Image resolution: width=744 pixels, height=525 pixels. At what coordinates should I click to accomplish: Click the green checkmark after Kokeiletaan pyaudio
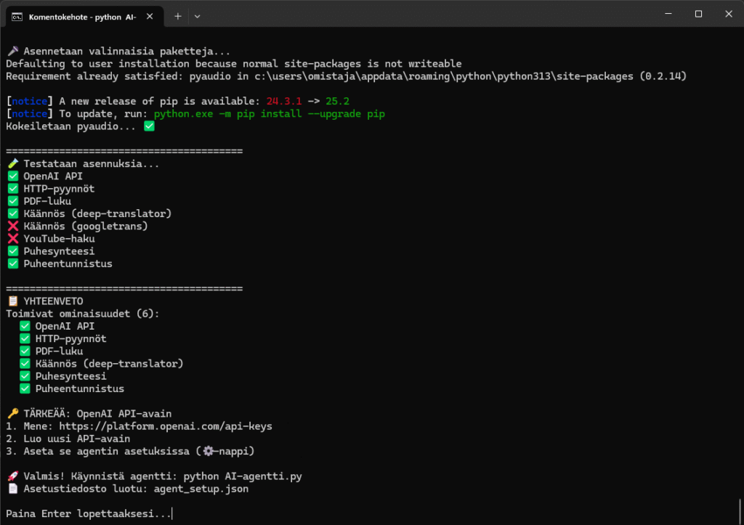(149, 126)
